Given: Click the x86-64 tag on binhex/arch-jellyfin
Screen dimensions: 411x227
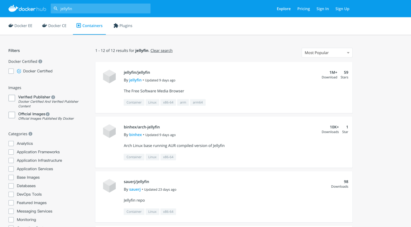Looking at the screenshot, I should [x=168, y=157].
